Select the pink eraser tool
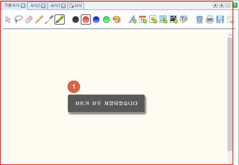Image resolution: width=239 pixels, height=165 pixels. (x=29, y=20)
